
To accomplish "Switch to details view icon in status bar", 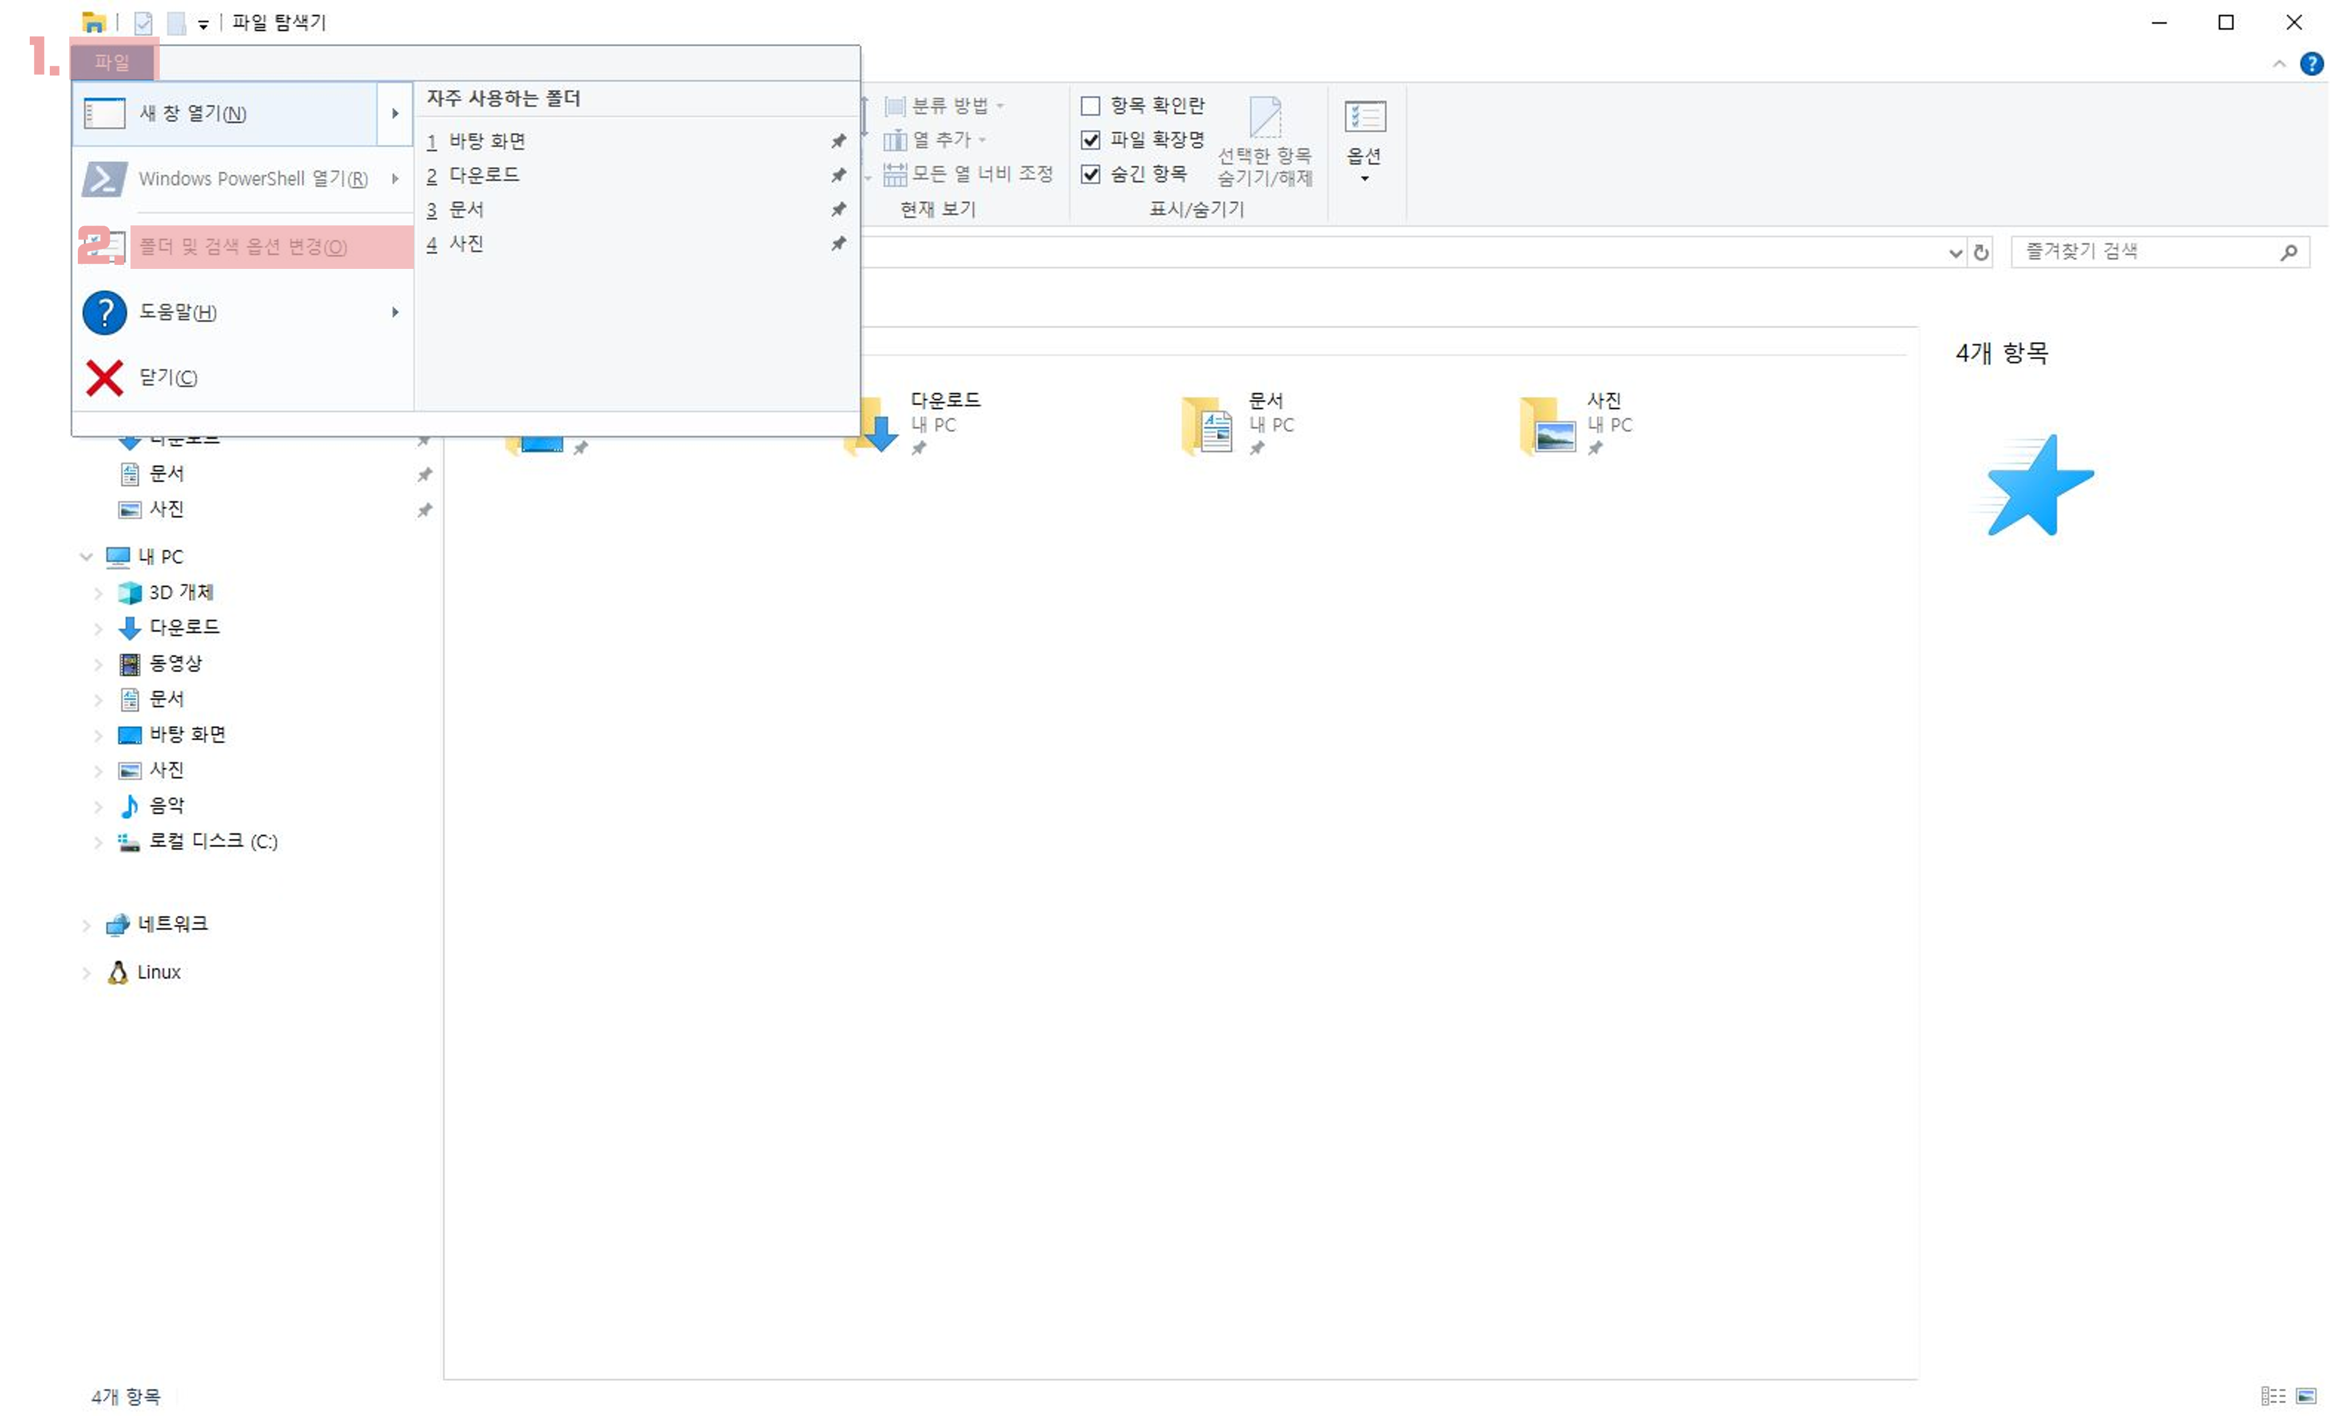I will pyautogui.click(x=2272, y=1395).
